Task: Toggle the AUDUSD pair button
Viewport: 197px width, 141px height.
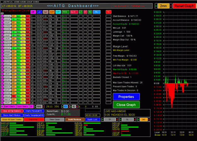Action: coord(7,29)
